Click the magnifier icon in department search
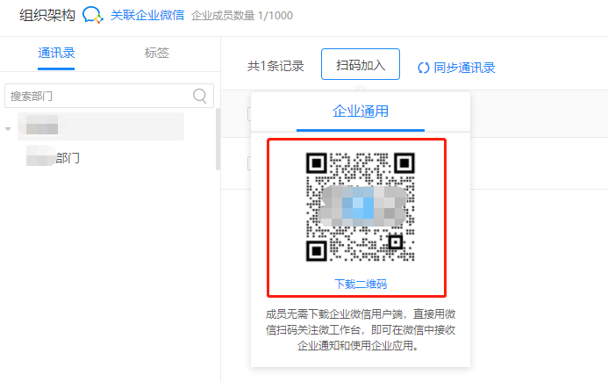 tap(200, 96)
